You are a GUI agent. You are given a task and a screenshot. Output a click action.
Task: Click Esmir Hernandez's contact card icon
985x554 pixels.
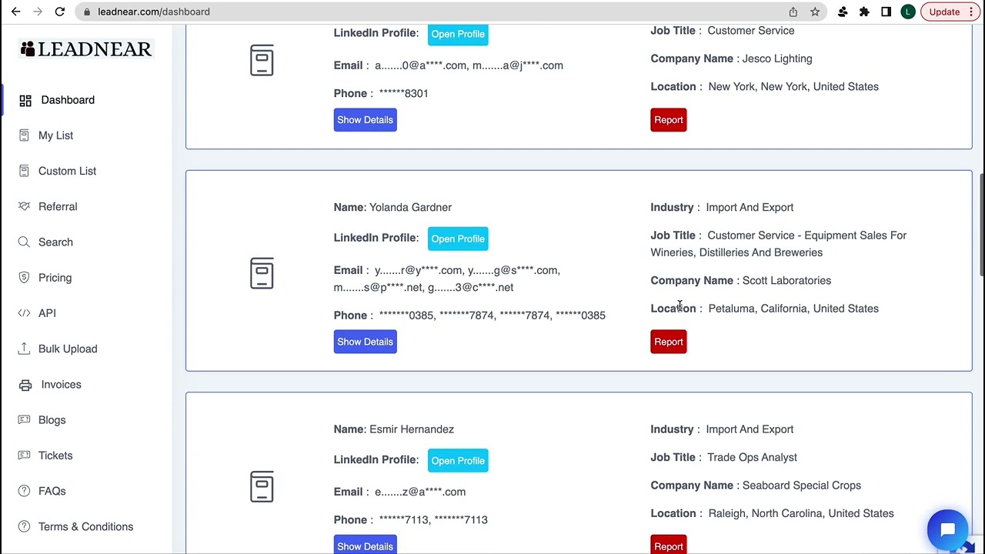[262, 486]
